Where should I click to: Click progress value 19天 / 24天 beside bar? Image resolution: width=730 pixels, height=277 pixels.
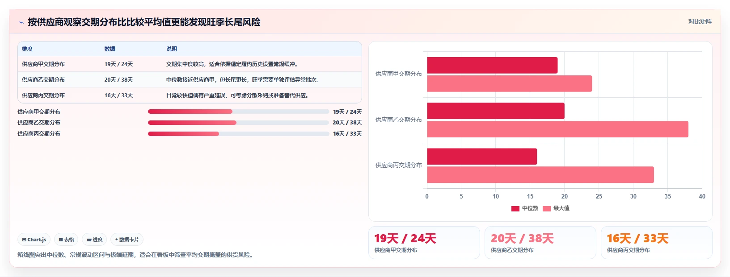347,112
